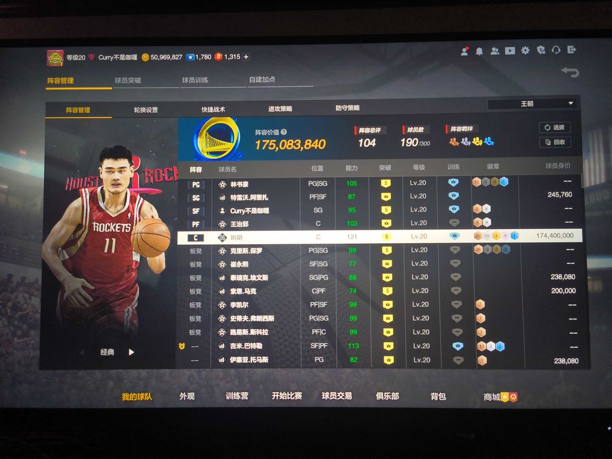
Task: Click the exit game icon in header
Action: 572,49
